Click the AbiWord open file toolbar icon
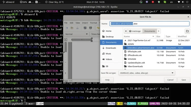Viewport: 191px width, 107px height. (72, 28)
